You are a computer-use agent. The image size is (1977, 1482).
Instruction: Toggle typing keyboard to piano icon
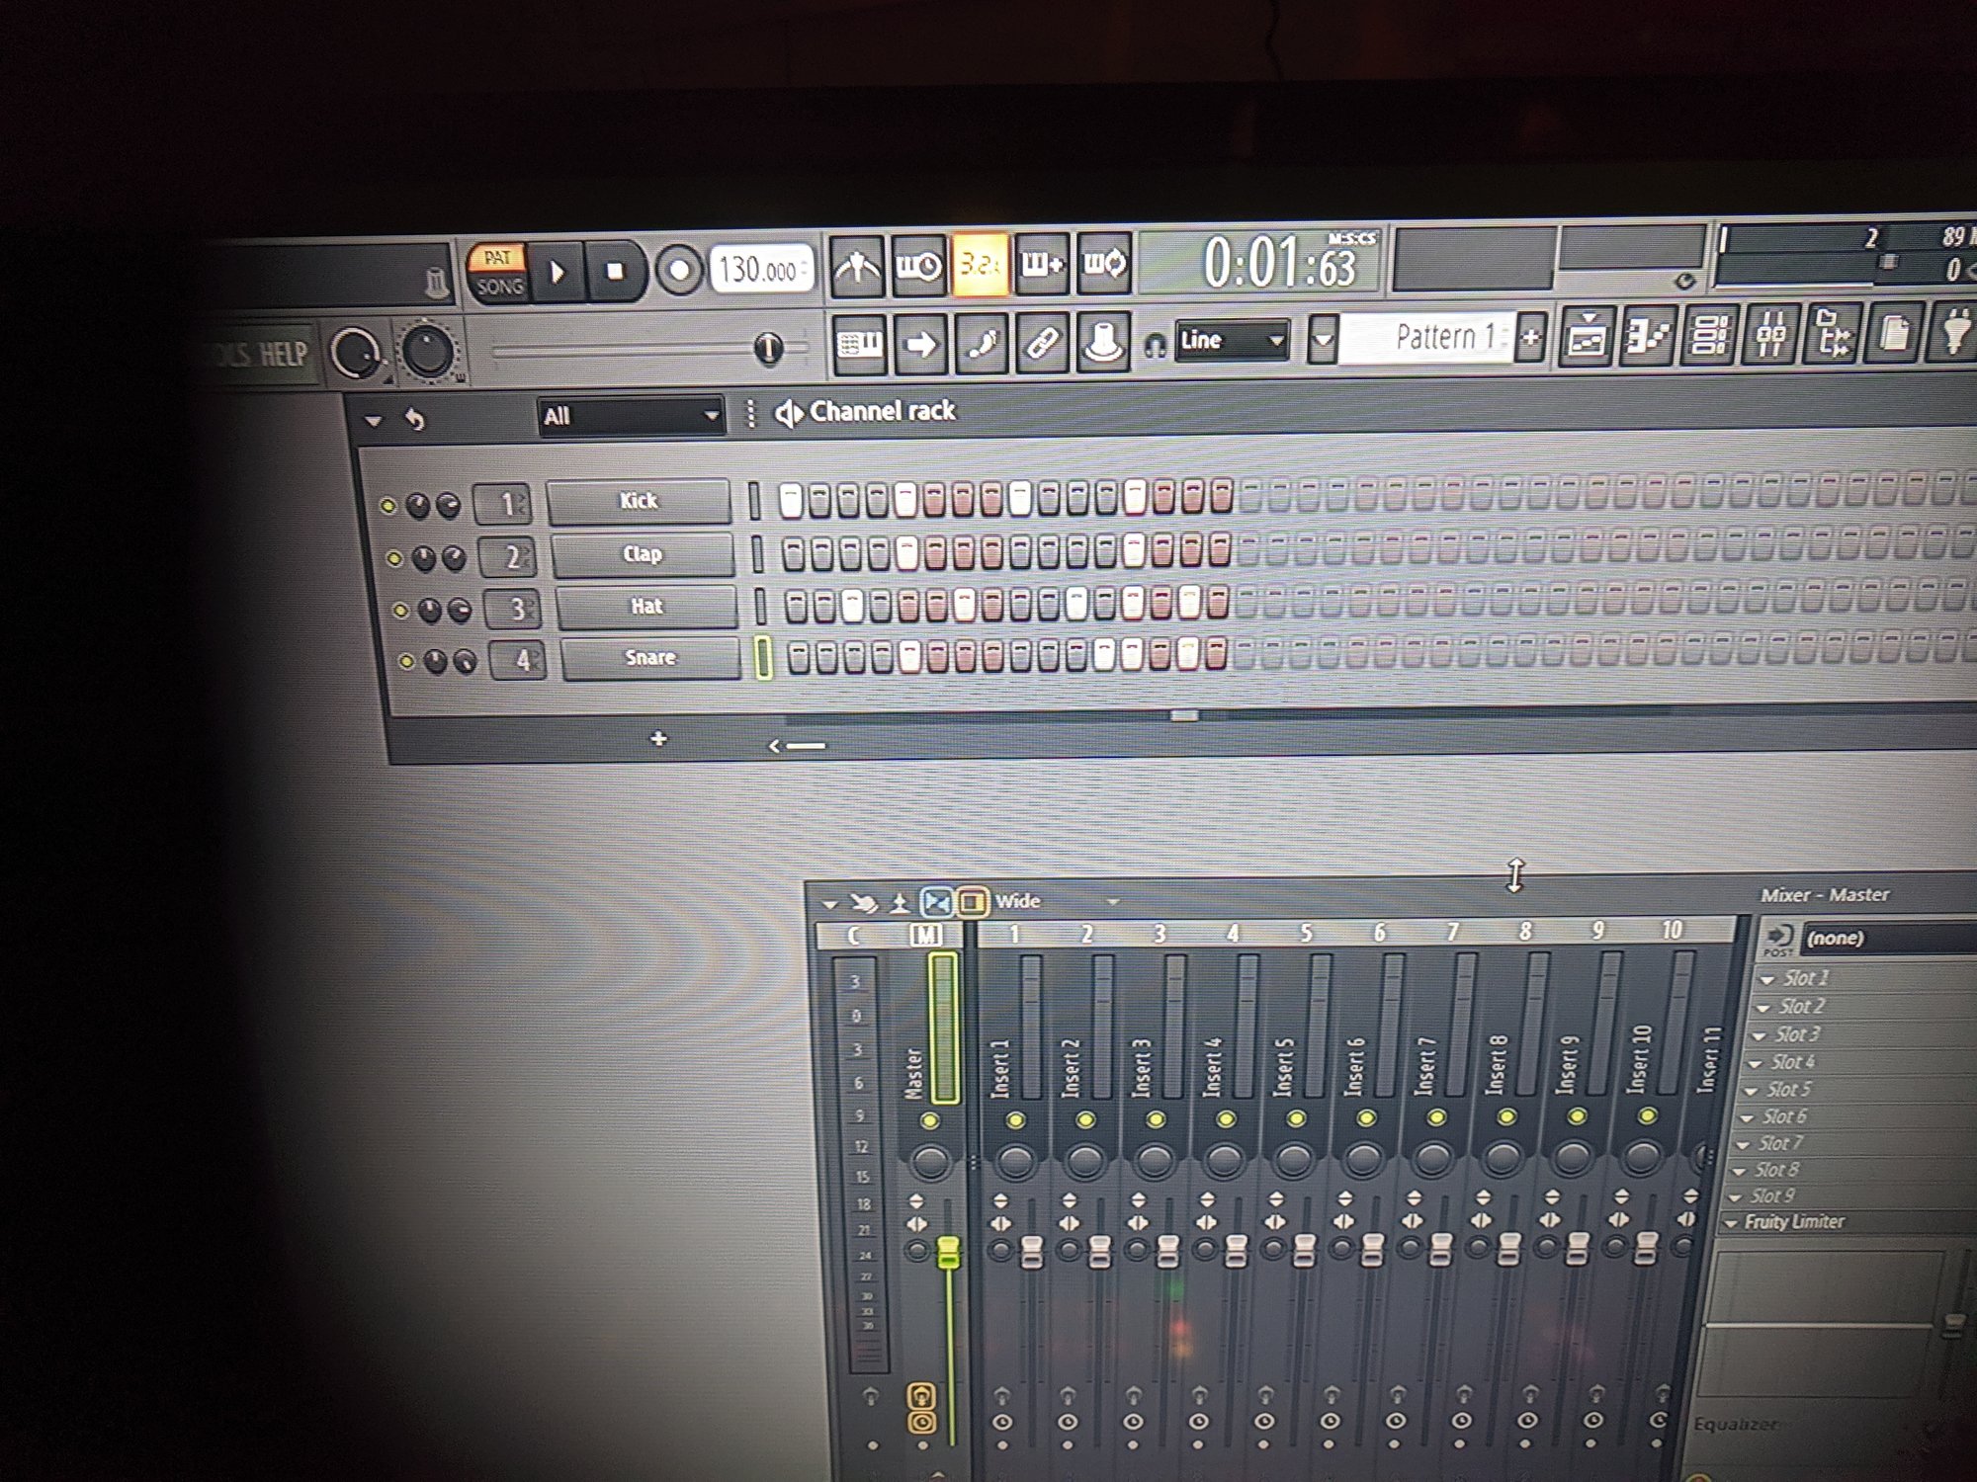tap(859, 344)
